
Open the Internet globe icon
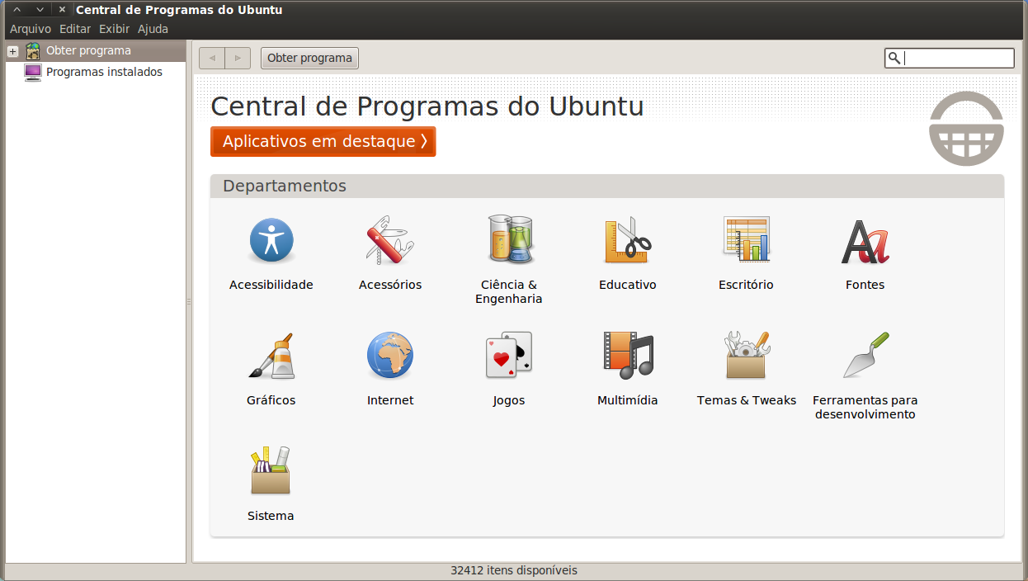(390, 356)
